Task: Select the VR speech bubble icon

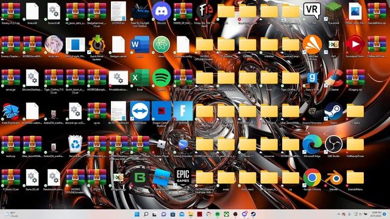Action: click(312, 11)
